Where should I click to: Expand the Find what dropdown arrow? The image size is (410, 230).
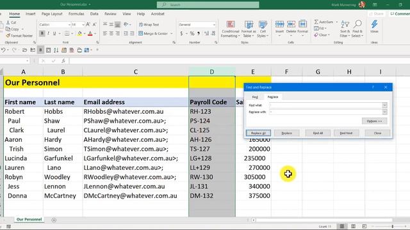point(384,105)
